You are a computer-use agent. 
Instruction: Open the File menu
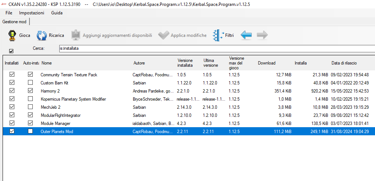point(9,13)
